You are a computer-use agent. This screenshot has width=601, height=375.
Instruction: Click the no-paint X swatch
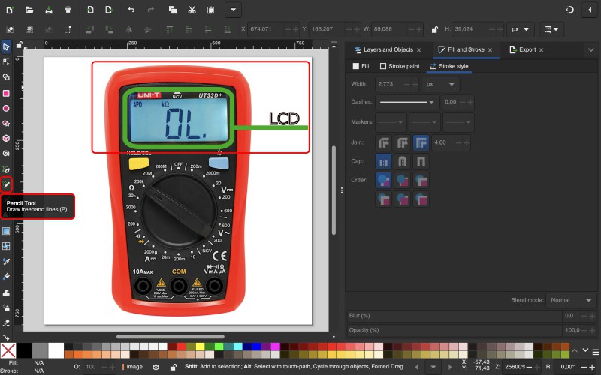coord(8,350)
